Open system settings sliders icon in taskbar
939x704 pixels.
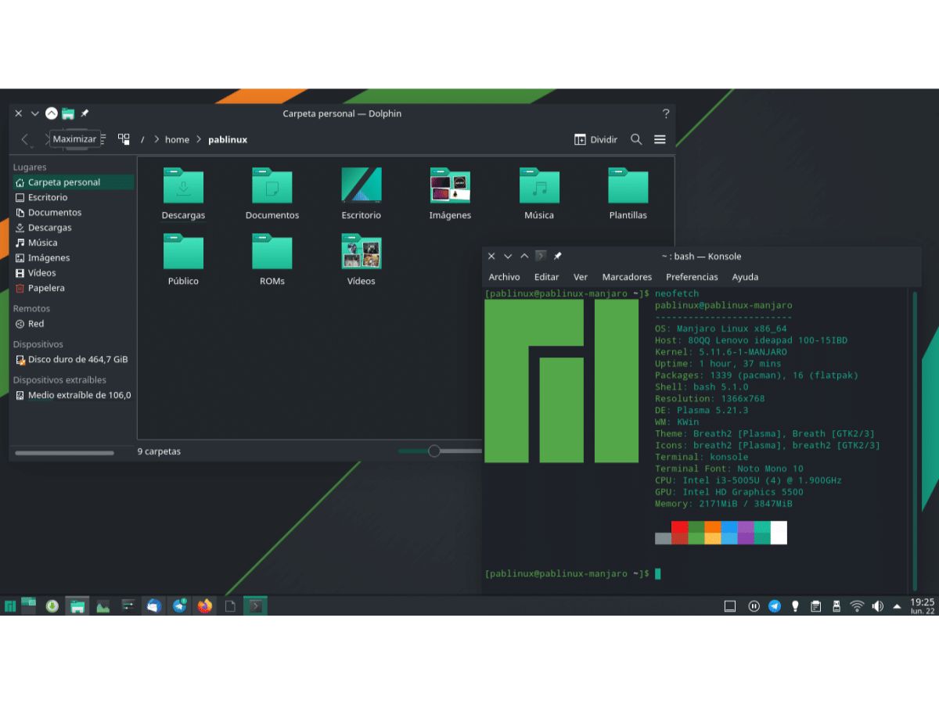128,605
